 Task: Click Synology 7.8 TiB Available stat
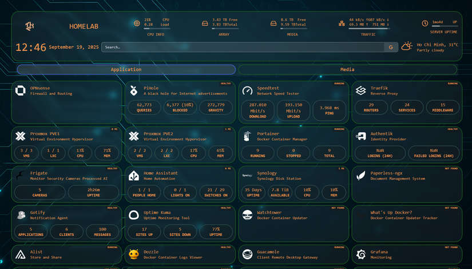point(280,192)
